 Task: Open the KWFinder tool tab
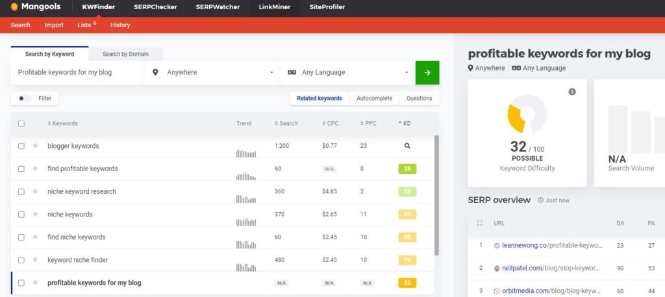pos(99,7)
